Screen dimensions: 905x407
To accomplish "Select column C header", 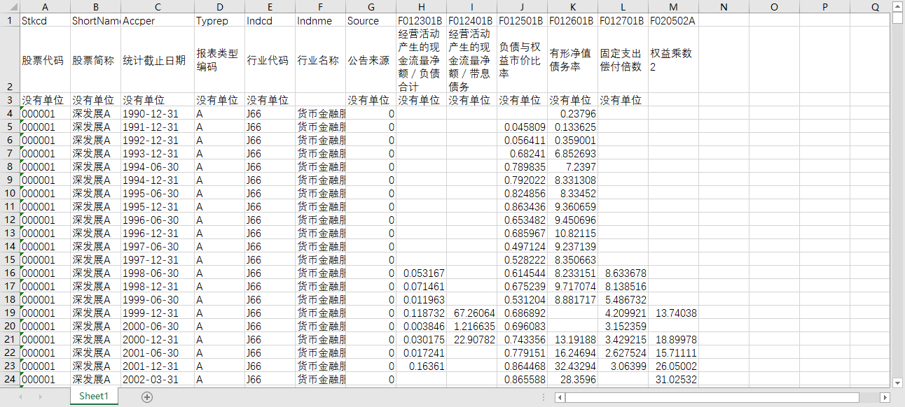I will [x=158, y=6].
